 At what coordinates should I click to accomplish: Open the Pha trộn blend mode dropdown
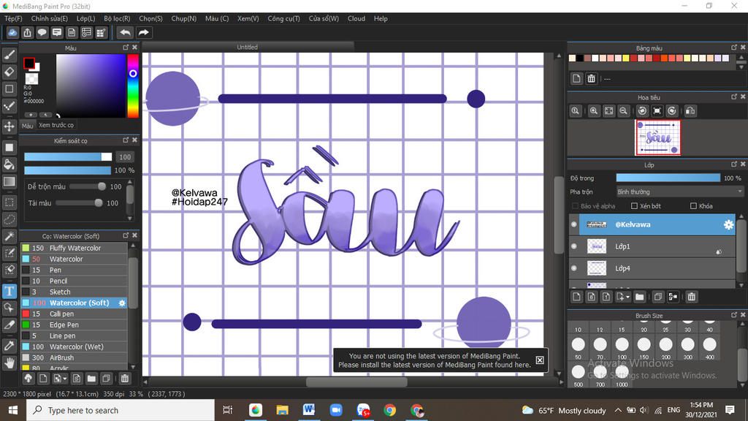click(x=679, y=192)
